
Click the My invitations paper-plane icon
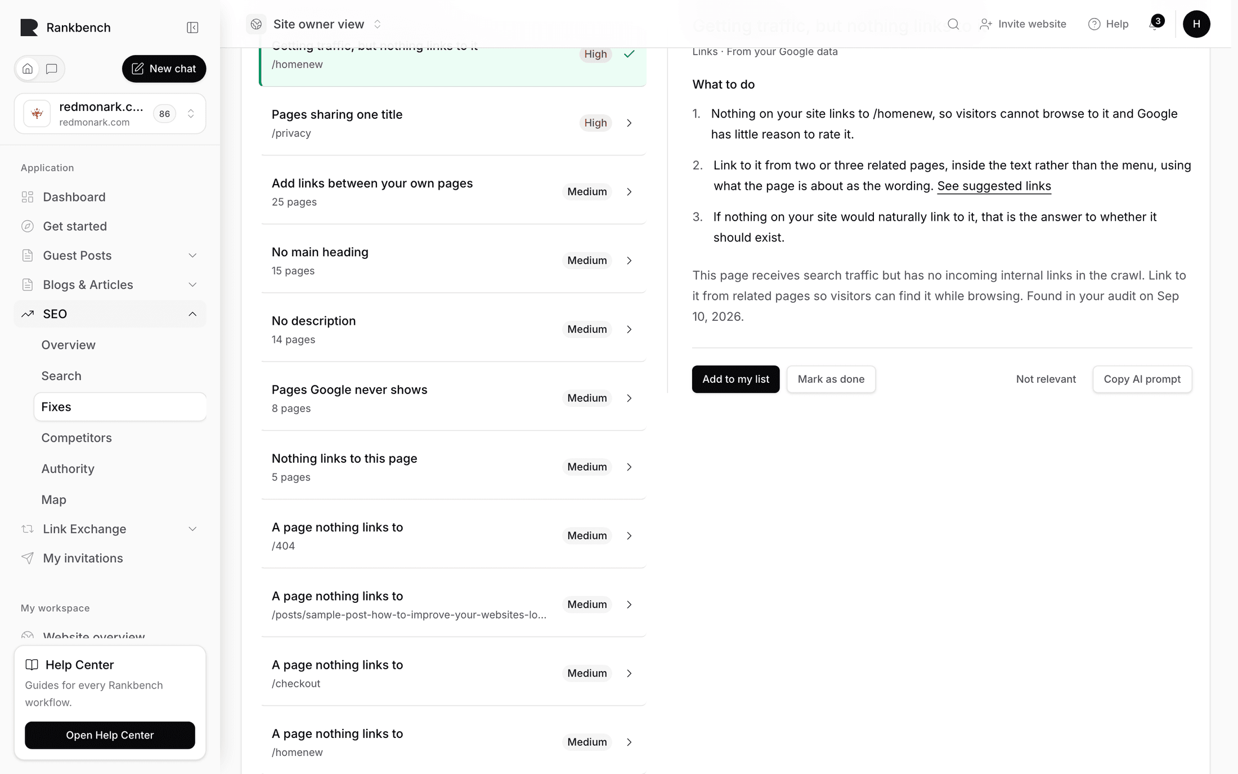tap(28, 558)
